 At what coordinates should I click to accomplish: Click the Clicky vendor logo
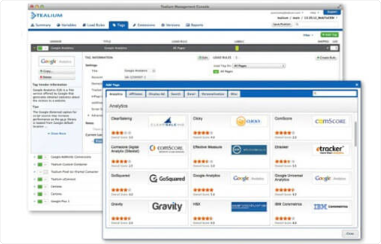tap(249, 121)
